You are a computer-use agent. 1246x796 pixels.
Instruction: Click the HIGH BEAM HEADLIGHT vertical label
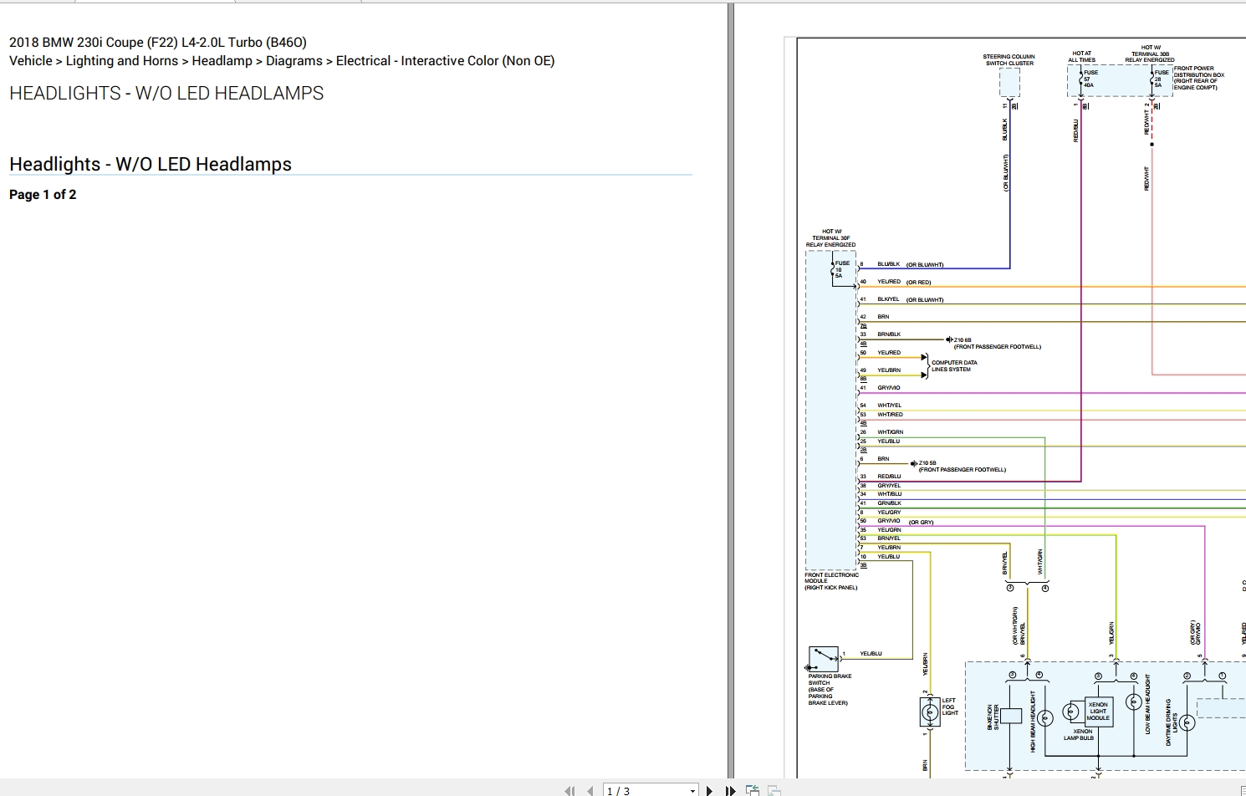[x=1034, y=721]
